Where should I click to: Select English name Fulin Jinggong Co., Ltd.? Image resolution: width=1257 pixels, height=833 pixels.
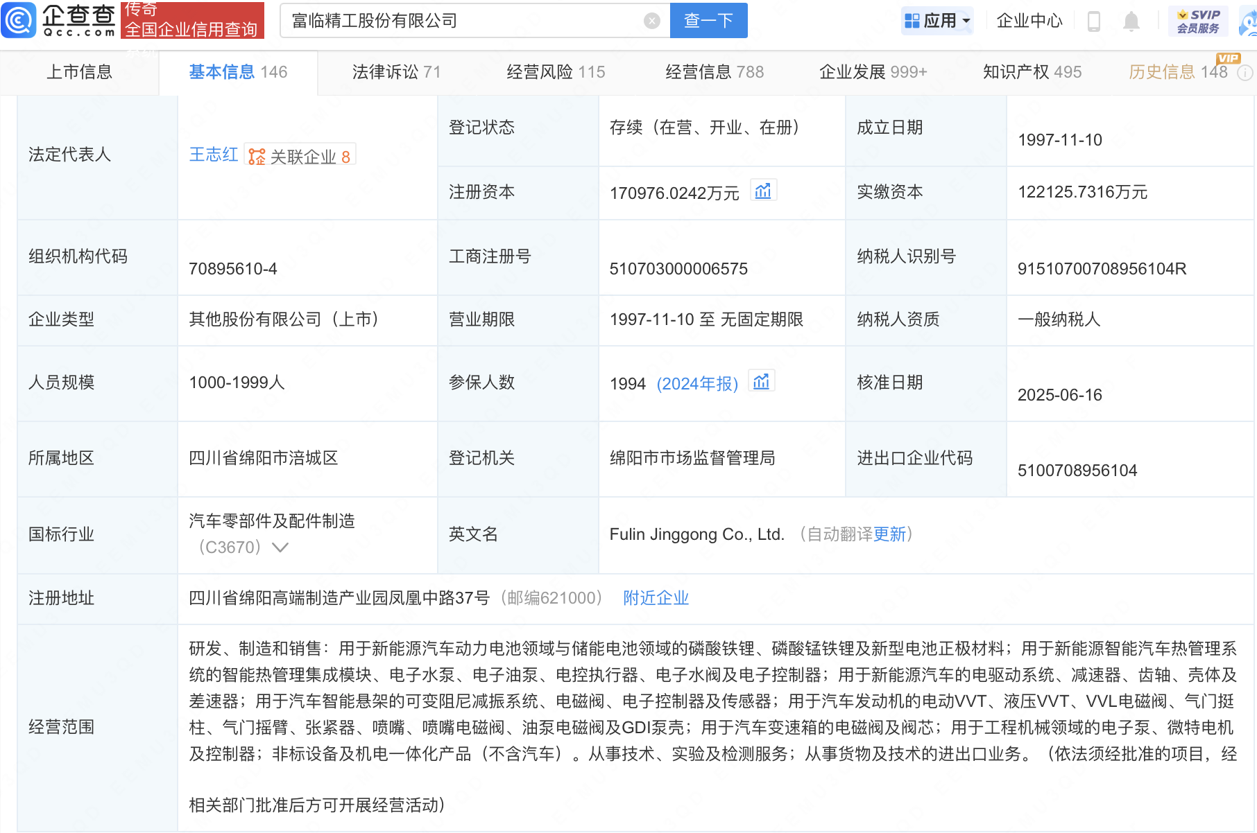[x=697, y=534]
